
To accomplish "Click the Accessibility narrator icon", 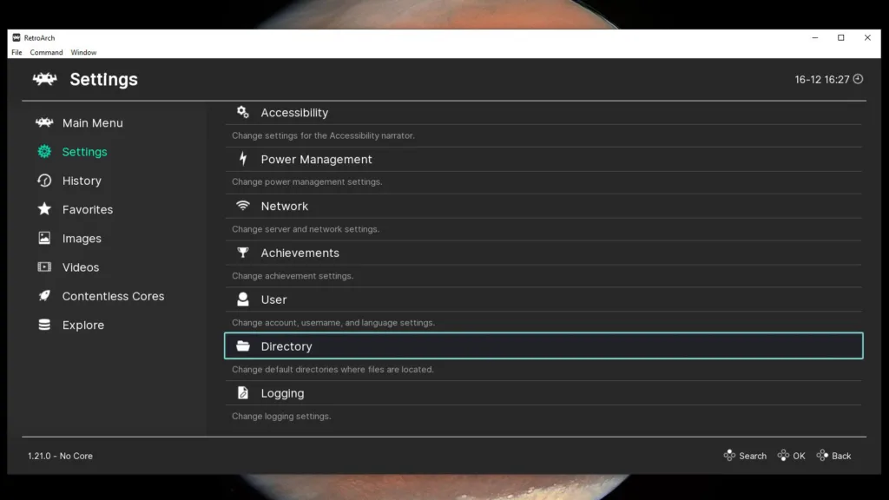I will pyautogui.click(x=241, y=112).
